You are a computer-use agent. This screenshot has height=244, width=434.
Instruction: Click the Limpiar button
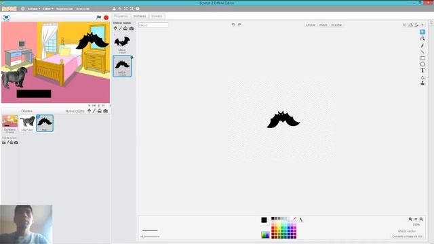click(311, 25)
